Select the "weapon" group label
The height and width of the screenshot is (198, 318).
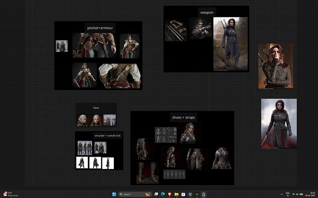coord(207,12)
